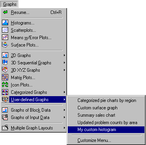Click the Surface Plots colored icon
This screenshot has height=145, width=146.
pos(5,45)
